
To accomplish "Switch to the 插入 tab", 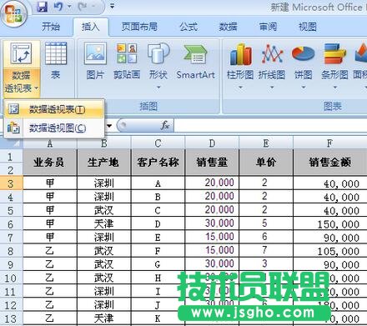I will [x=91, y=27].
